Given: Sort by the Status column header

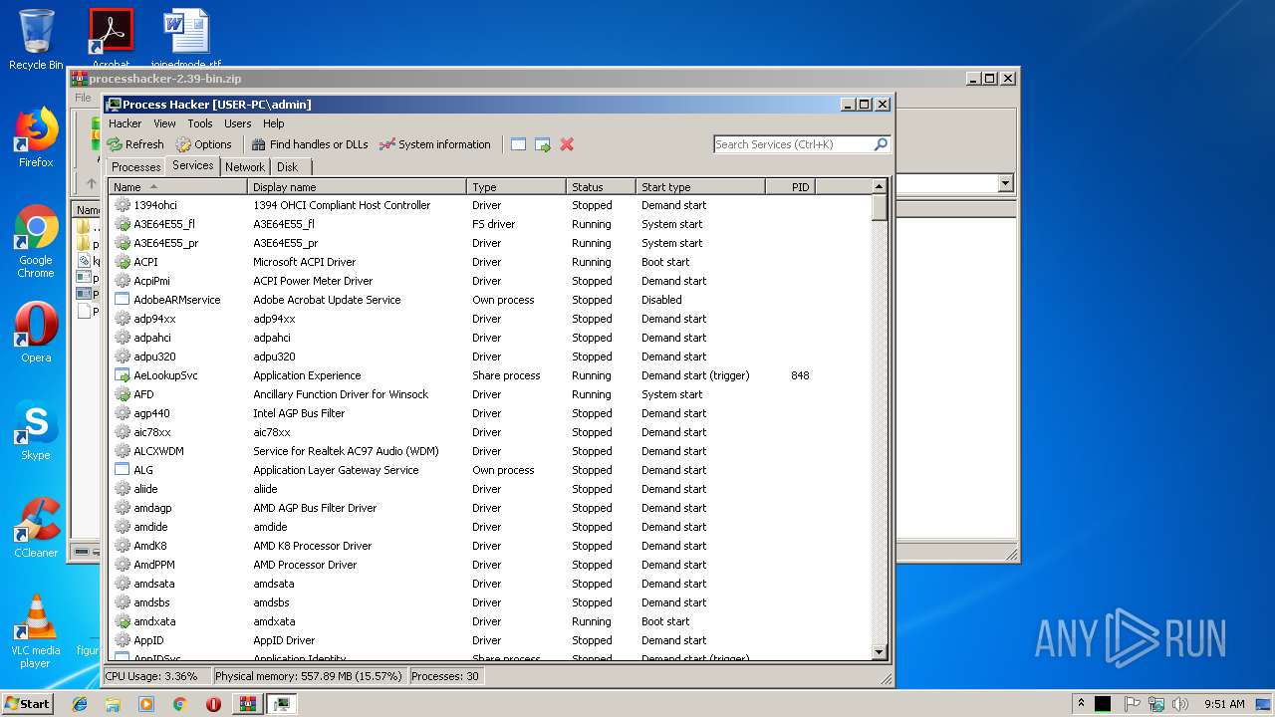Looking at the screenshot, I should (601, 186).
